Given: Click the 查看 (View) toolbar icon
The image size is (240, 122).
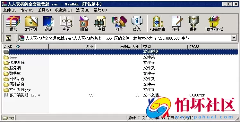Looking at the screenshot, I should [x=66, y=21].
